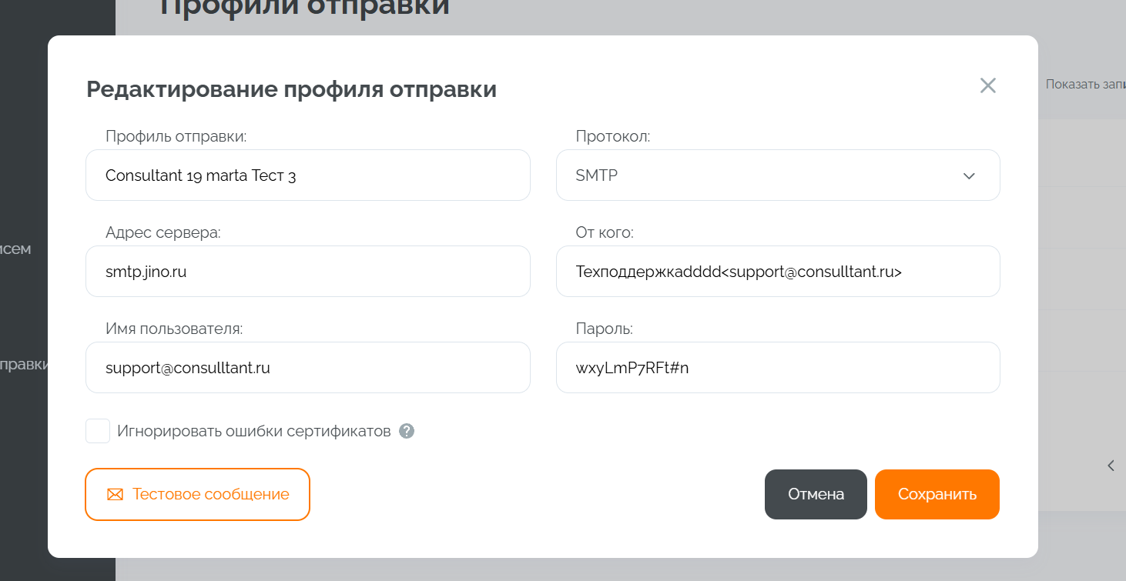Send a test message via Тестовое сообщение

[x=197, y=495]
